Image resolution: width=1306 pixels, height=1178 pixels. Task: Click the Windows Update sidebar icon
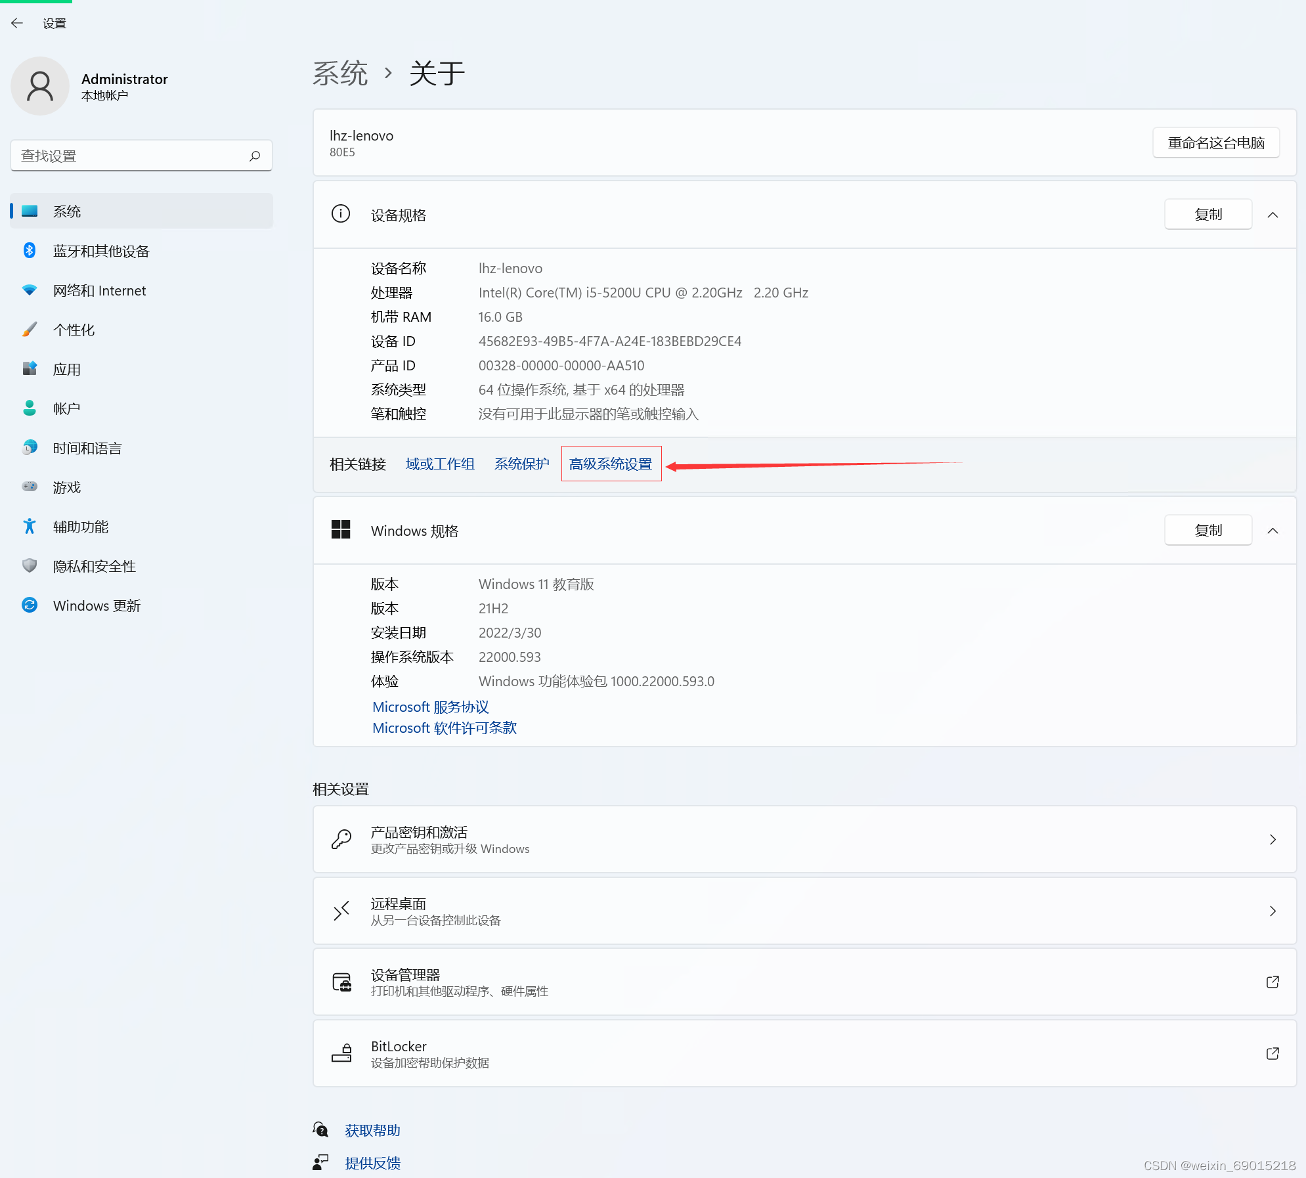pyautogui.click(x=30, y=605)
